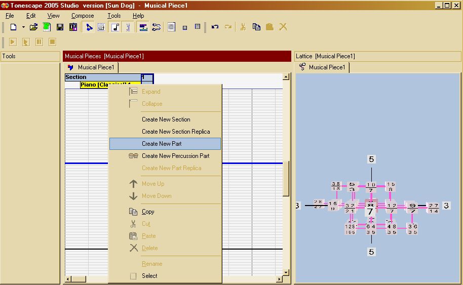Click the Undo arrow icon
Viewport: 463px width, 285px height.
[x=215, y=27]
